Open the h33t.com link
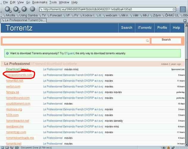188x149 pixels. pyautogui.click(x=12, y=115)
